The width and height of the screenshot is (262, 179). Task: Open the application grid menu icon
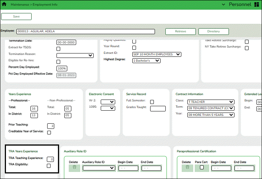pos(256,4)
